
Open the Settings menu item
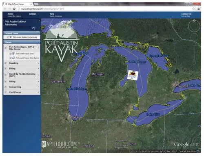(x=33, y=14)
